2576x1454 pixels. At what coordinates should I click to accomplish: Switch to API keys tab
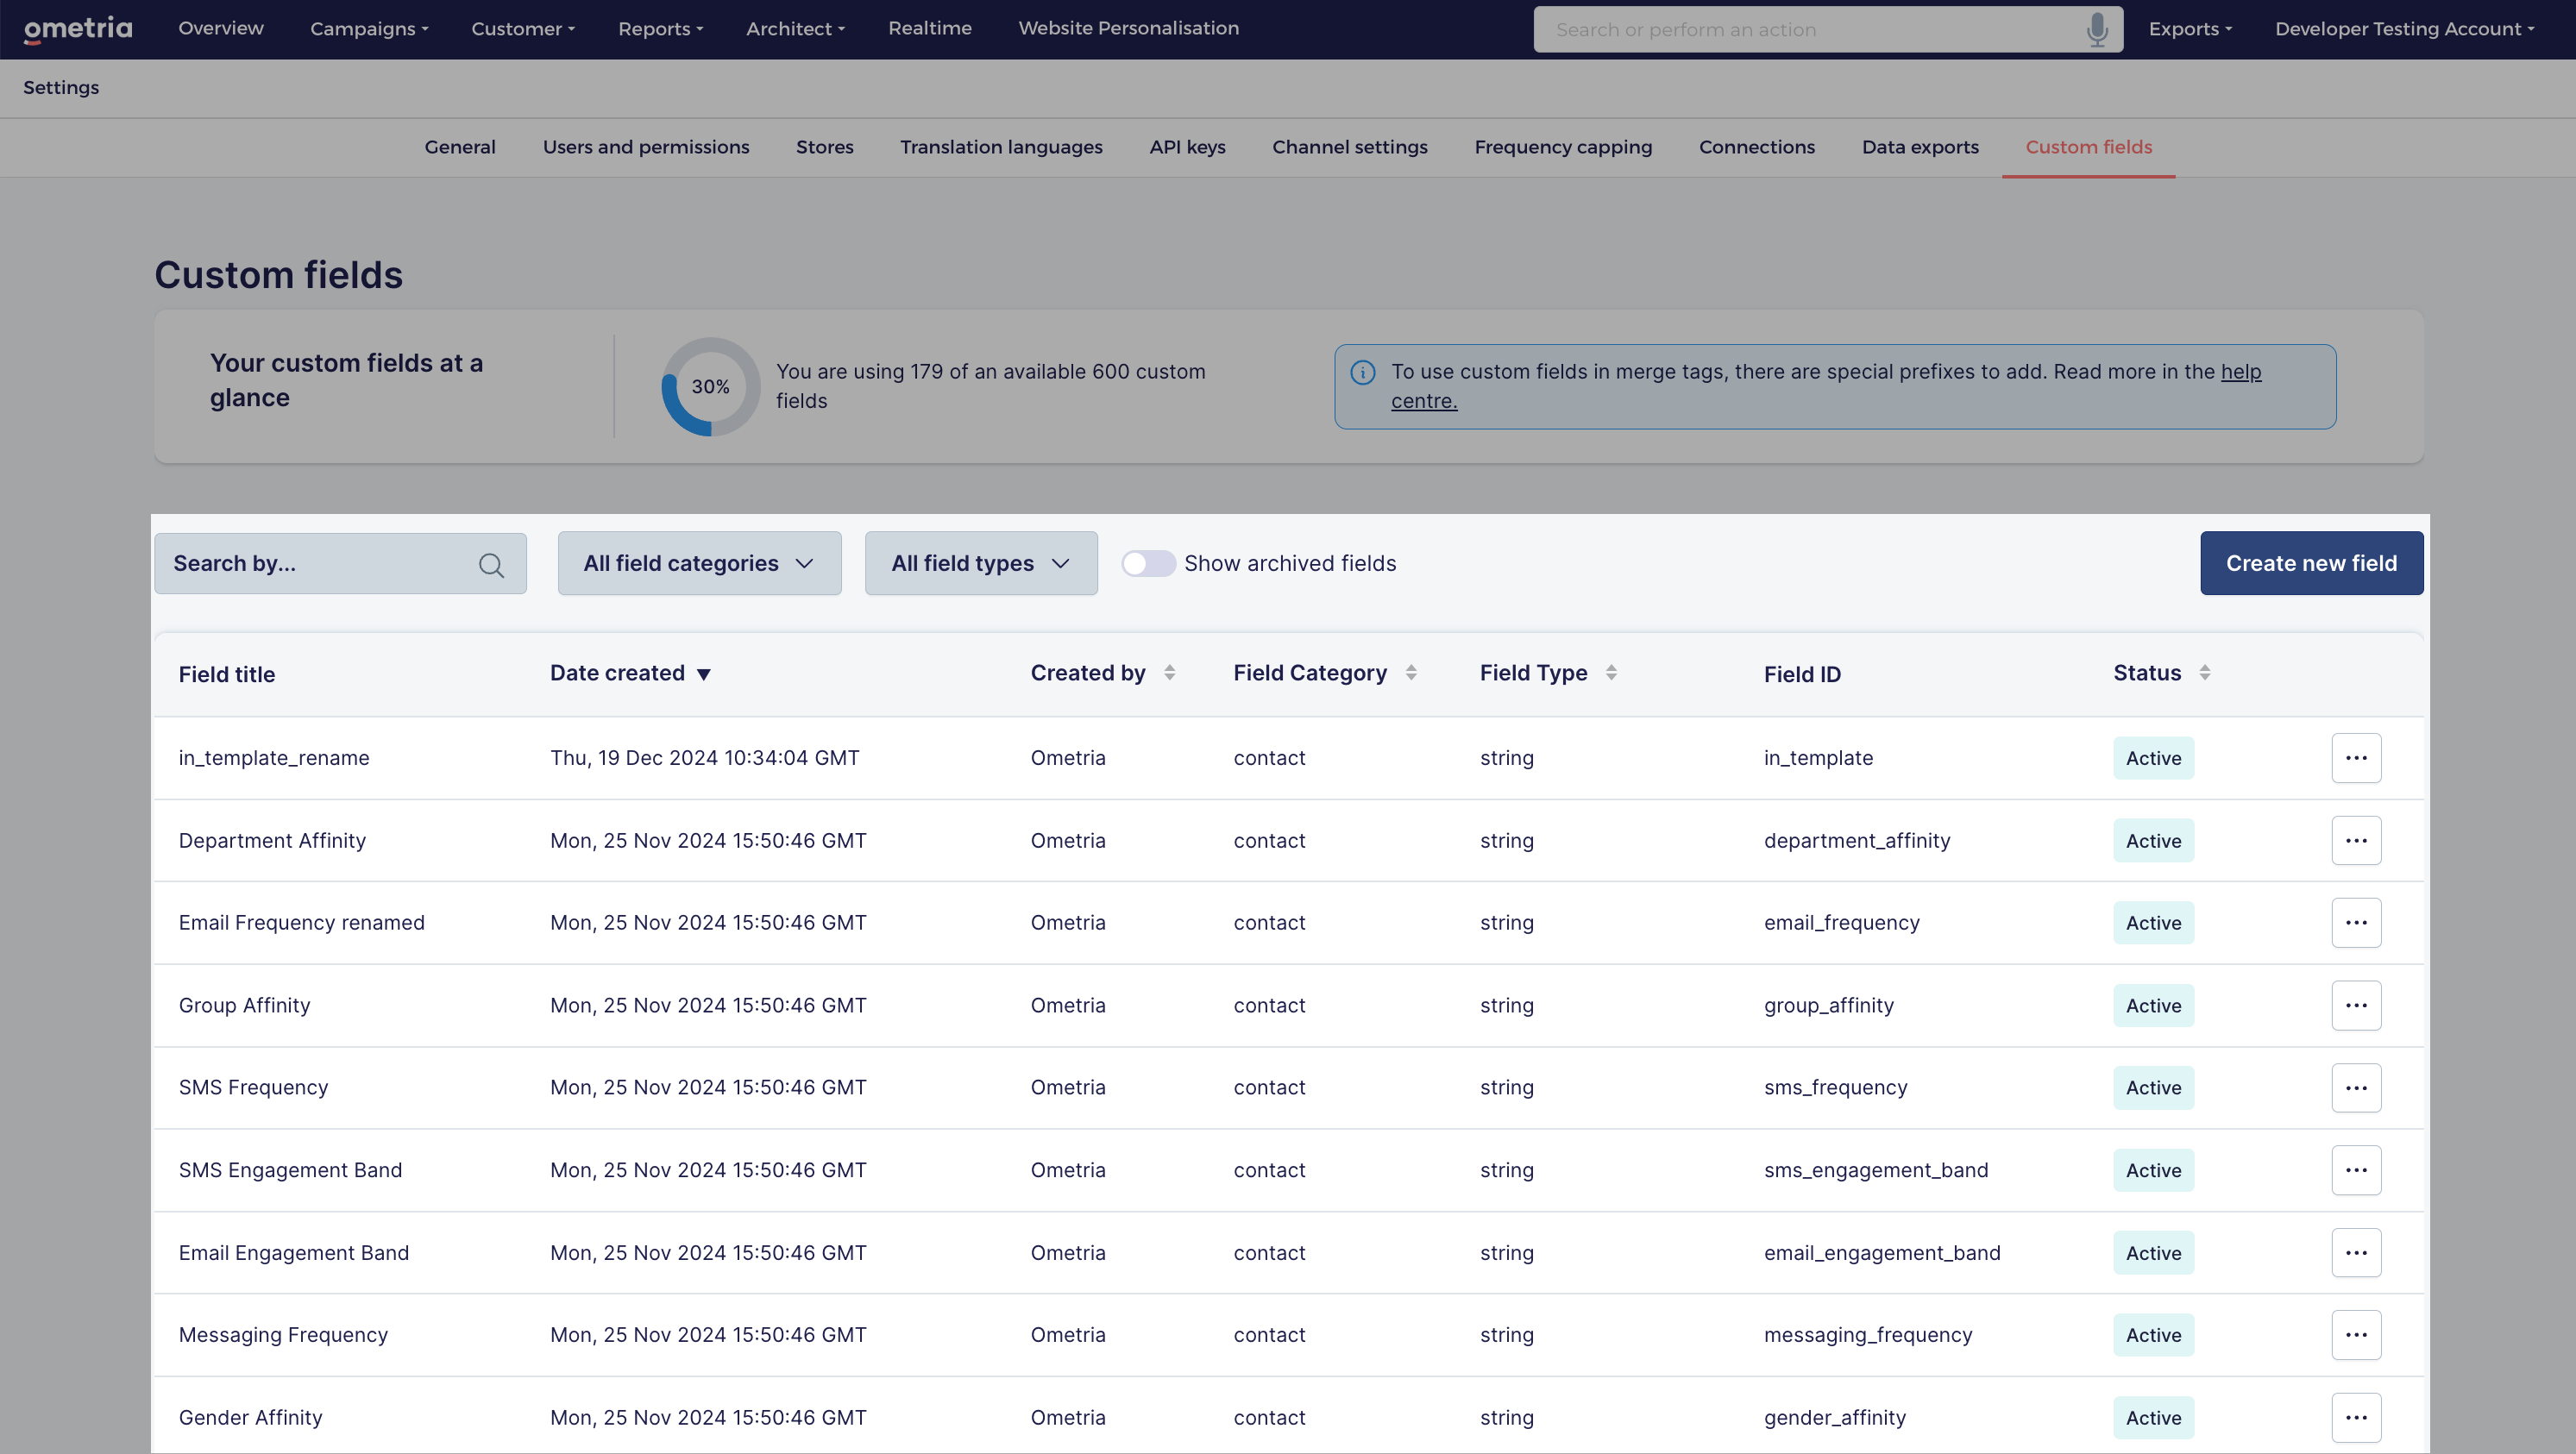1187,147
